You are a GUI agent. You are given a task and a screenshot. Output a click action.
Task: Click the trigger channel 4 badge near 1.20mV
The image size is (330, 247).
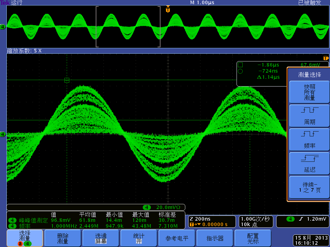(290, 219)
